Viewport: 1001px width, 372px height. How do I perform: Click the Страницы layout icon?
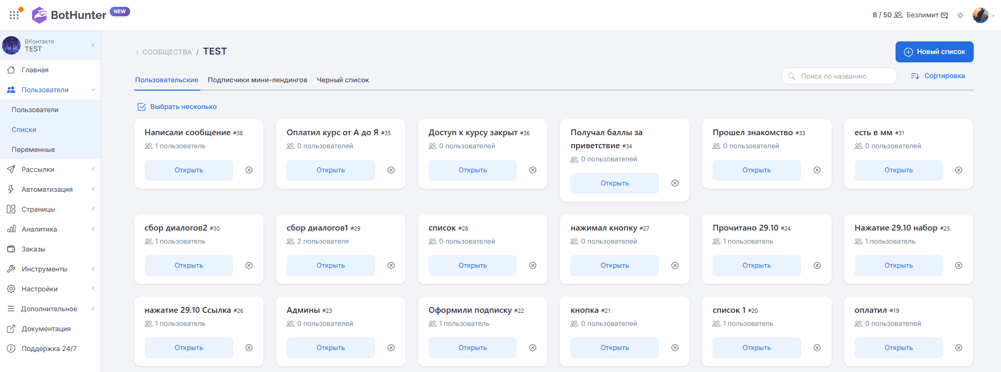pyautogui.click(x=11, y=209)
